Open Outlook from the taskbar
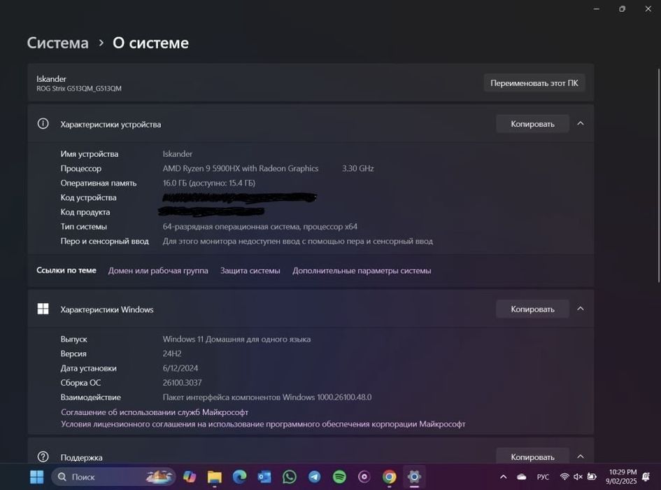 pyautogui.click(x=264, y=477)
